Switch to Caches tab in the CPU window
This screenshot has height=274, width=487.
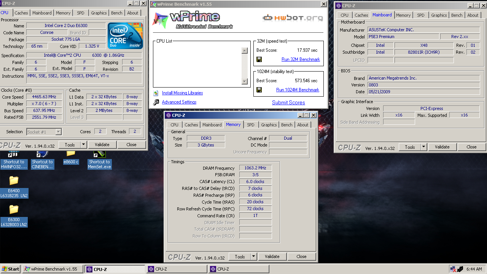[21, 13]
